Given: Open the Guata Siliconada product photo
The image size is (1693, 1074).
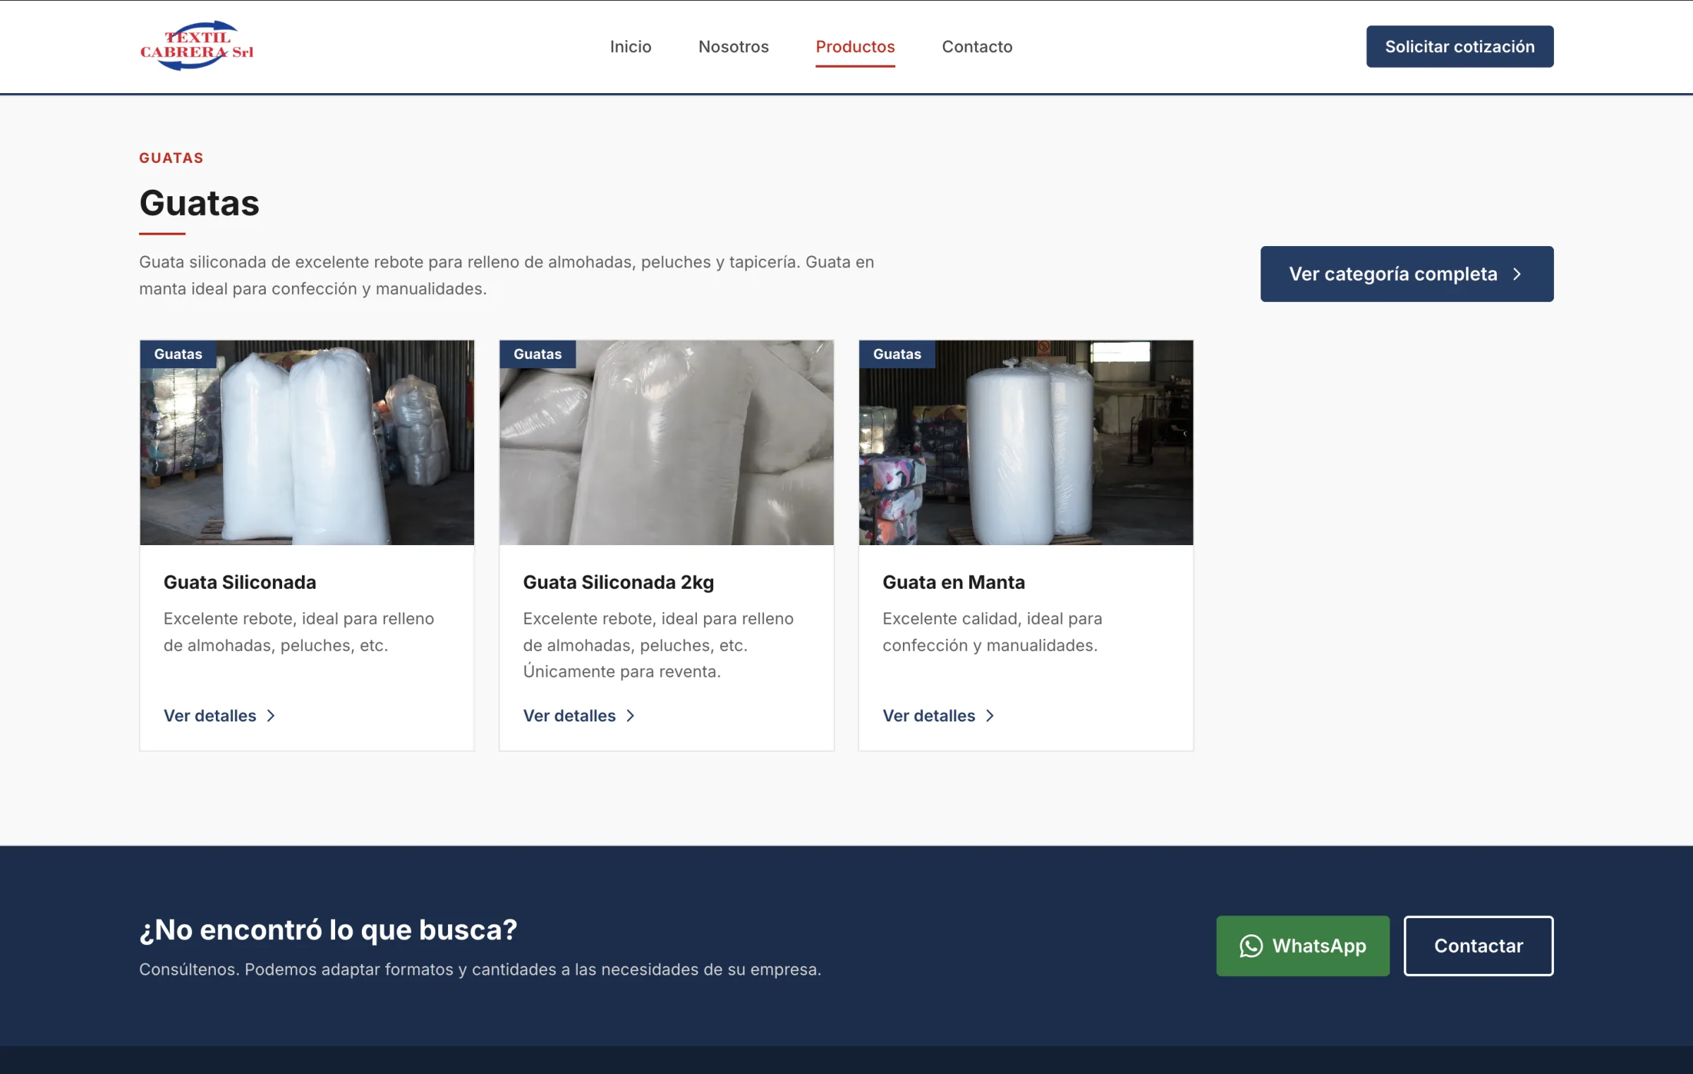Looking at the screenshot, I should click(x=307, y=442).
